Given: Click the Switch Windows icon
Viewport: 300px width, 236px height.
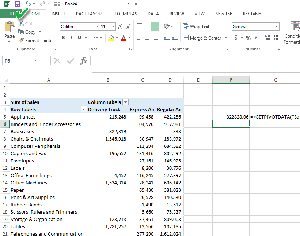Looking at the screenshot, I should (57, 4).
